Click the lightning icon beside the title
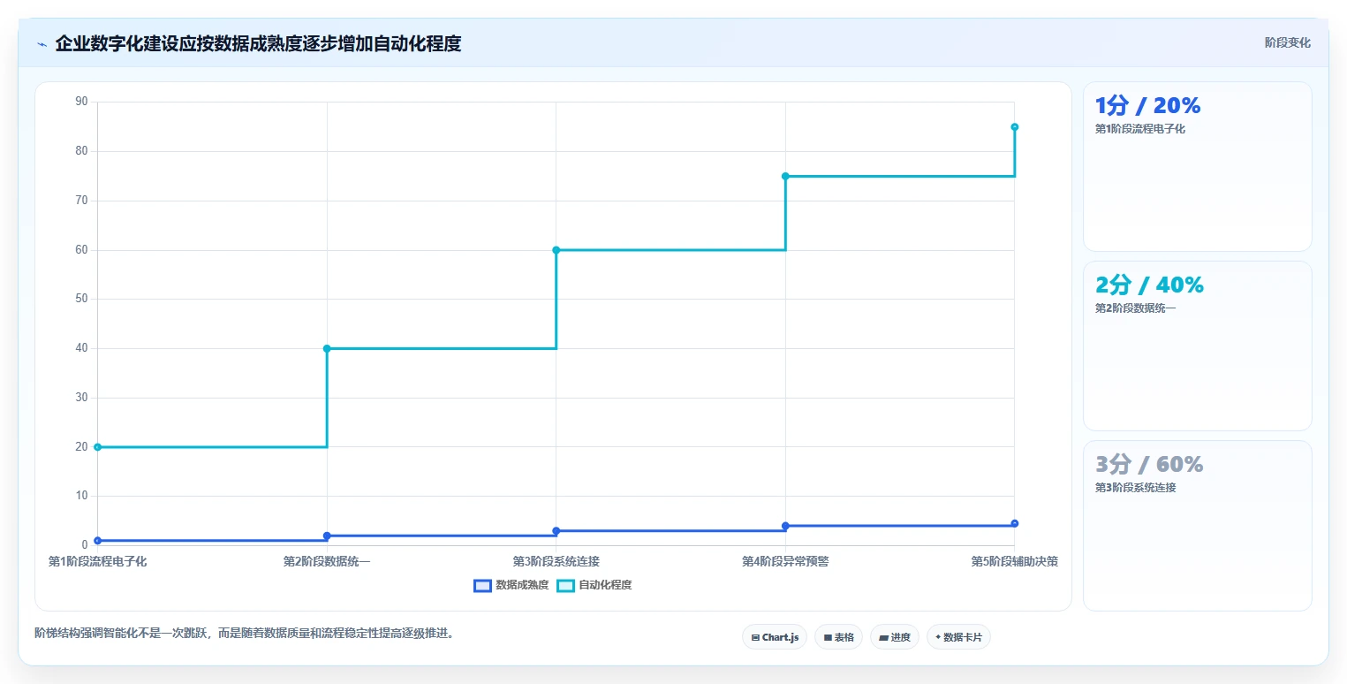 [x=42, y=44]
